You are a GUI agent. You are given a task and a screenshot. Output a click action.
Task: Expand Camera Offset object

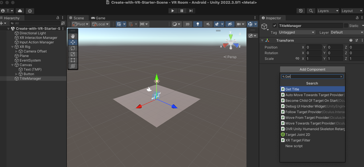16,51
